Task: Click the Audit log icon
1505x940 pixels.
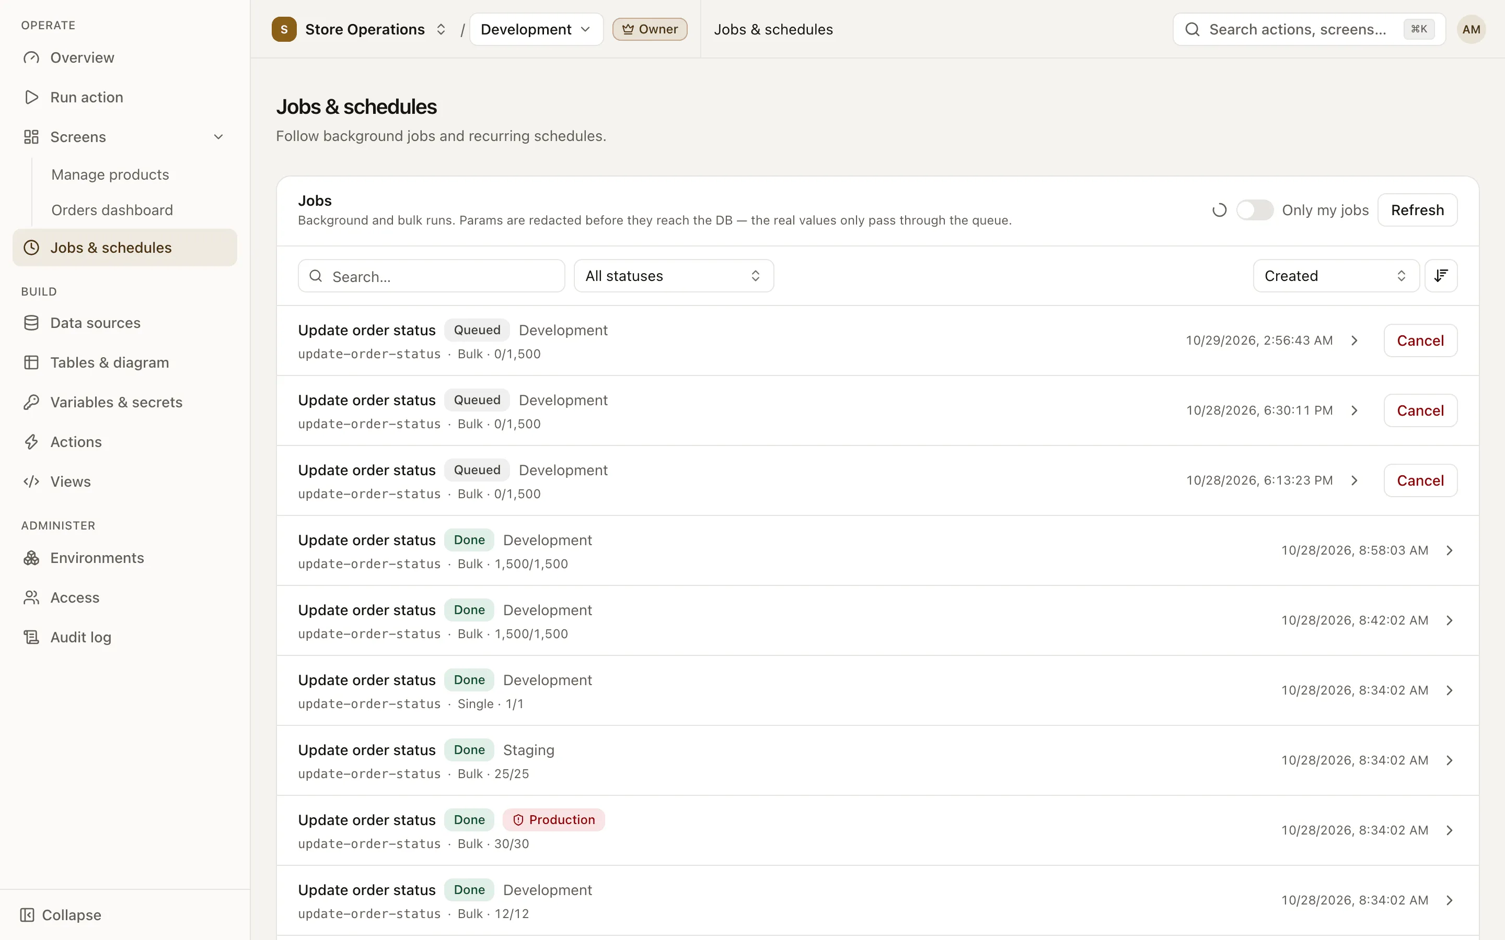Action: click(31, 637)
